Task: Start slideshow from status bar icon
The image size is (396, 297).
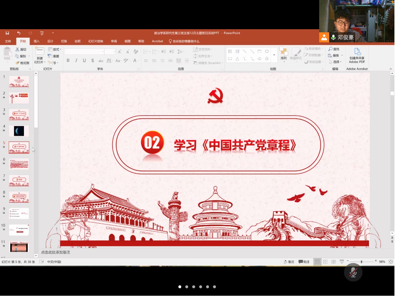Action: (342, 262)
